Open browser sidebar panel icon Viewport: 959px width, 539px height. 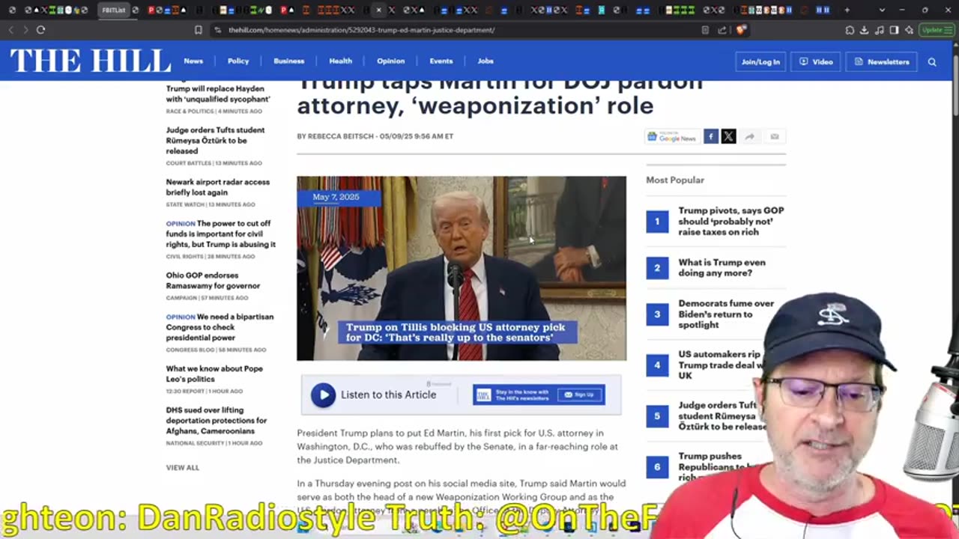894,30
